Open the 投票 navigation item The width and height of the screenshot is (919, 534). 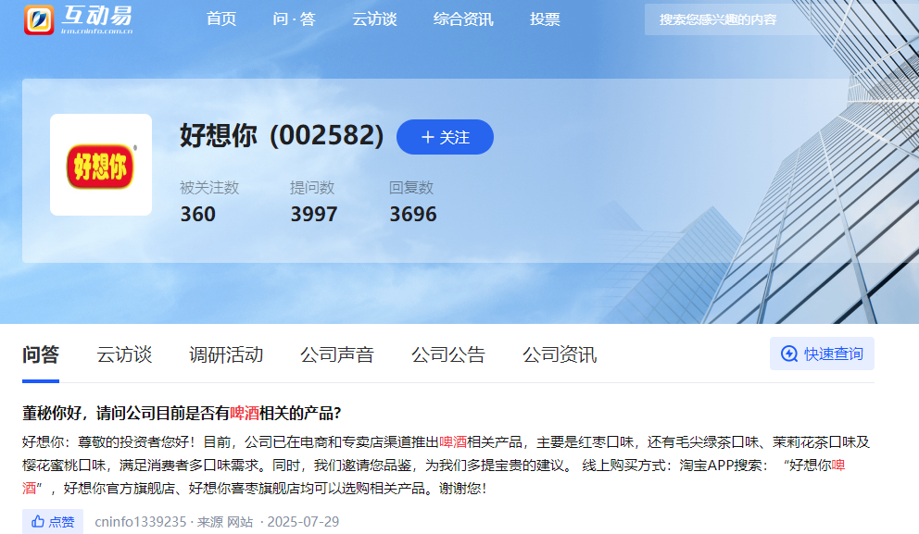tap(545, 19)
